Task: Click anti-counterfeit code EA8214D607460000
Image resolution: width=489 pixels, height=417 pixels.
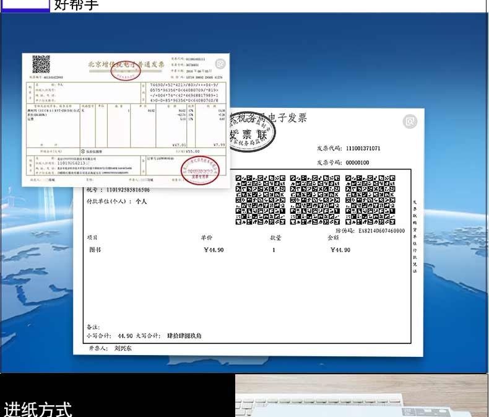Action: tap(381, 230)
